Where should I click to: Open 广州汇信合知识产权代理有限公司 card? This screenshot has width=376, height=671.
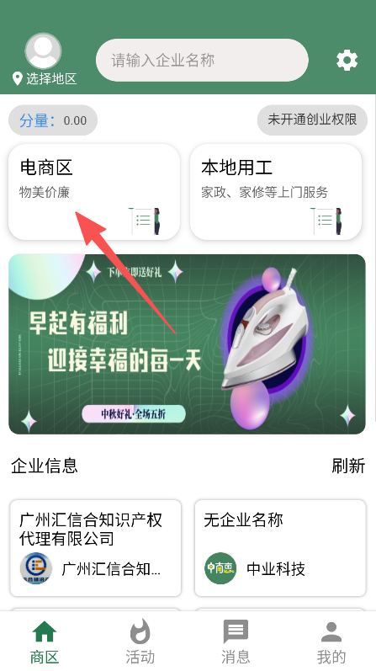[x=95, y=548]
